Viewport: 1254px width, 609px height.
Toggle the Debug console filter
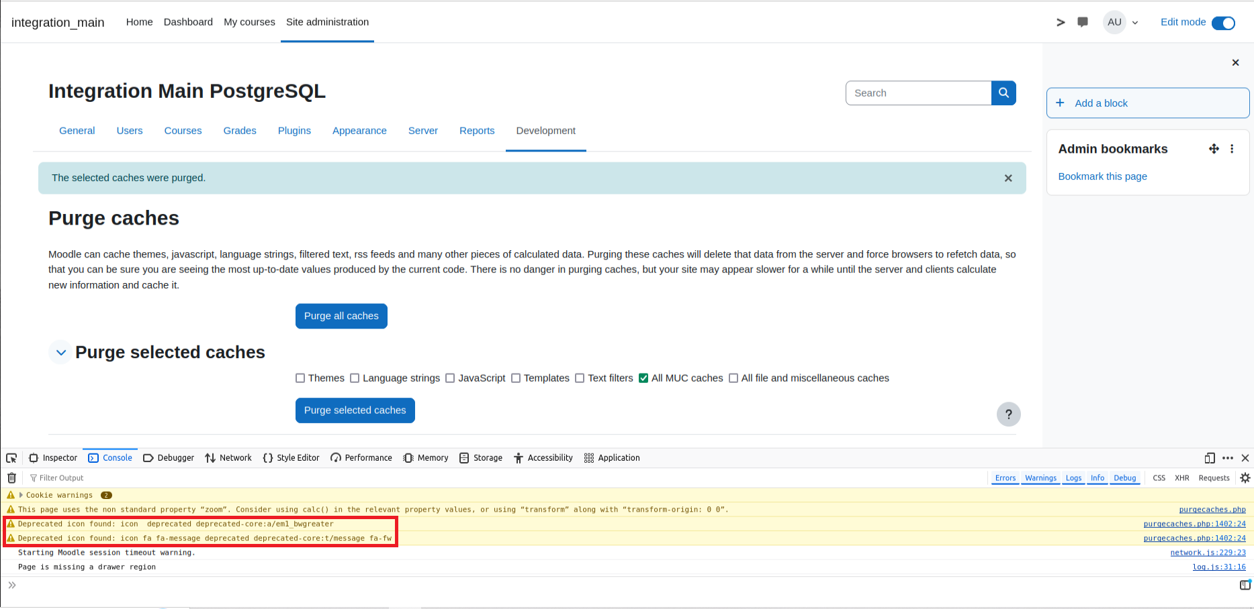(x=1125, y=478)
